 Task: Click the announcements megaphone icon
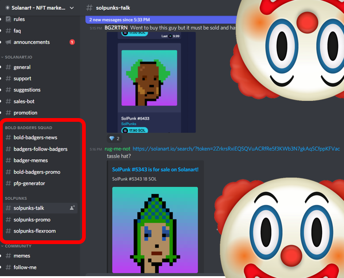pos(8,42)
